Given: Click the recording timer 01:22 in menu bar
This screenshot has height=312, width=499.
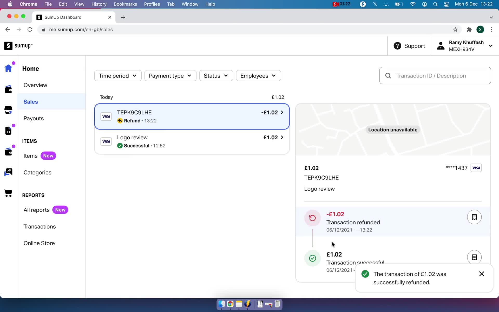Looking at the screenshot, I should point(342,4).
